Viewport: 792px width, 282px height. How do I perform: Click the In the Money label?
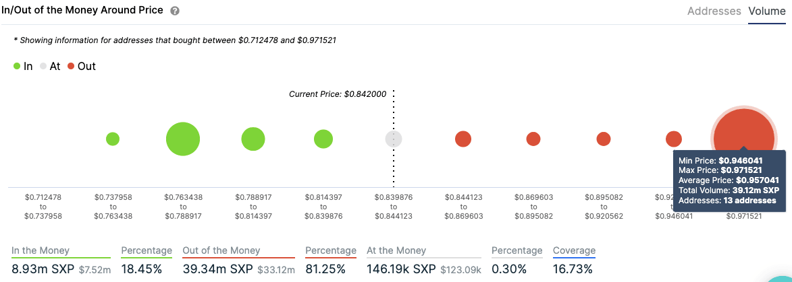pos(41,250)
